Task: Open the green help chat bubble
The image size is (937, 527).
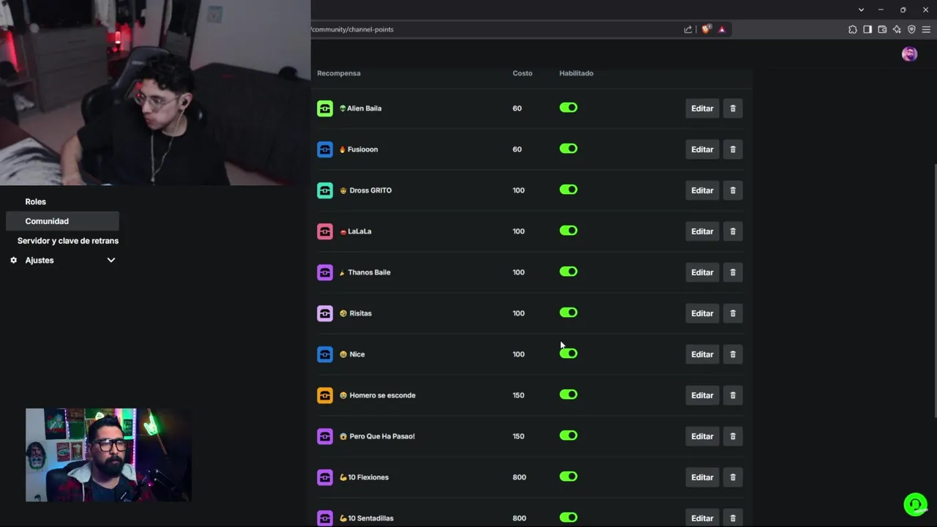Action: point(915,504)
